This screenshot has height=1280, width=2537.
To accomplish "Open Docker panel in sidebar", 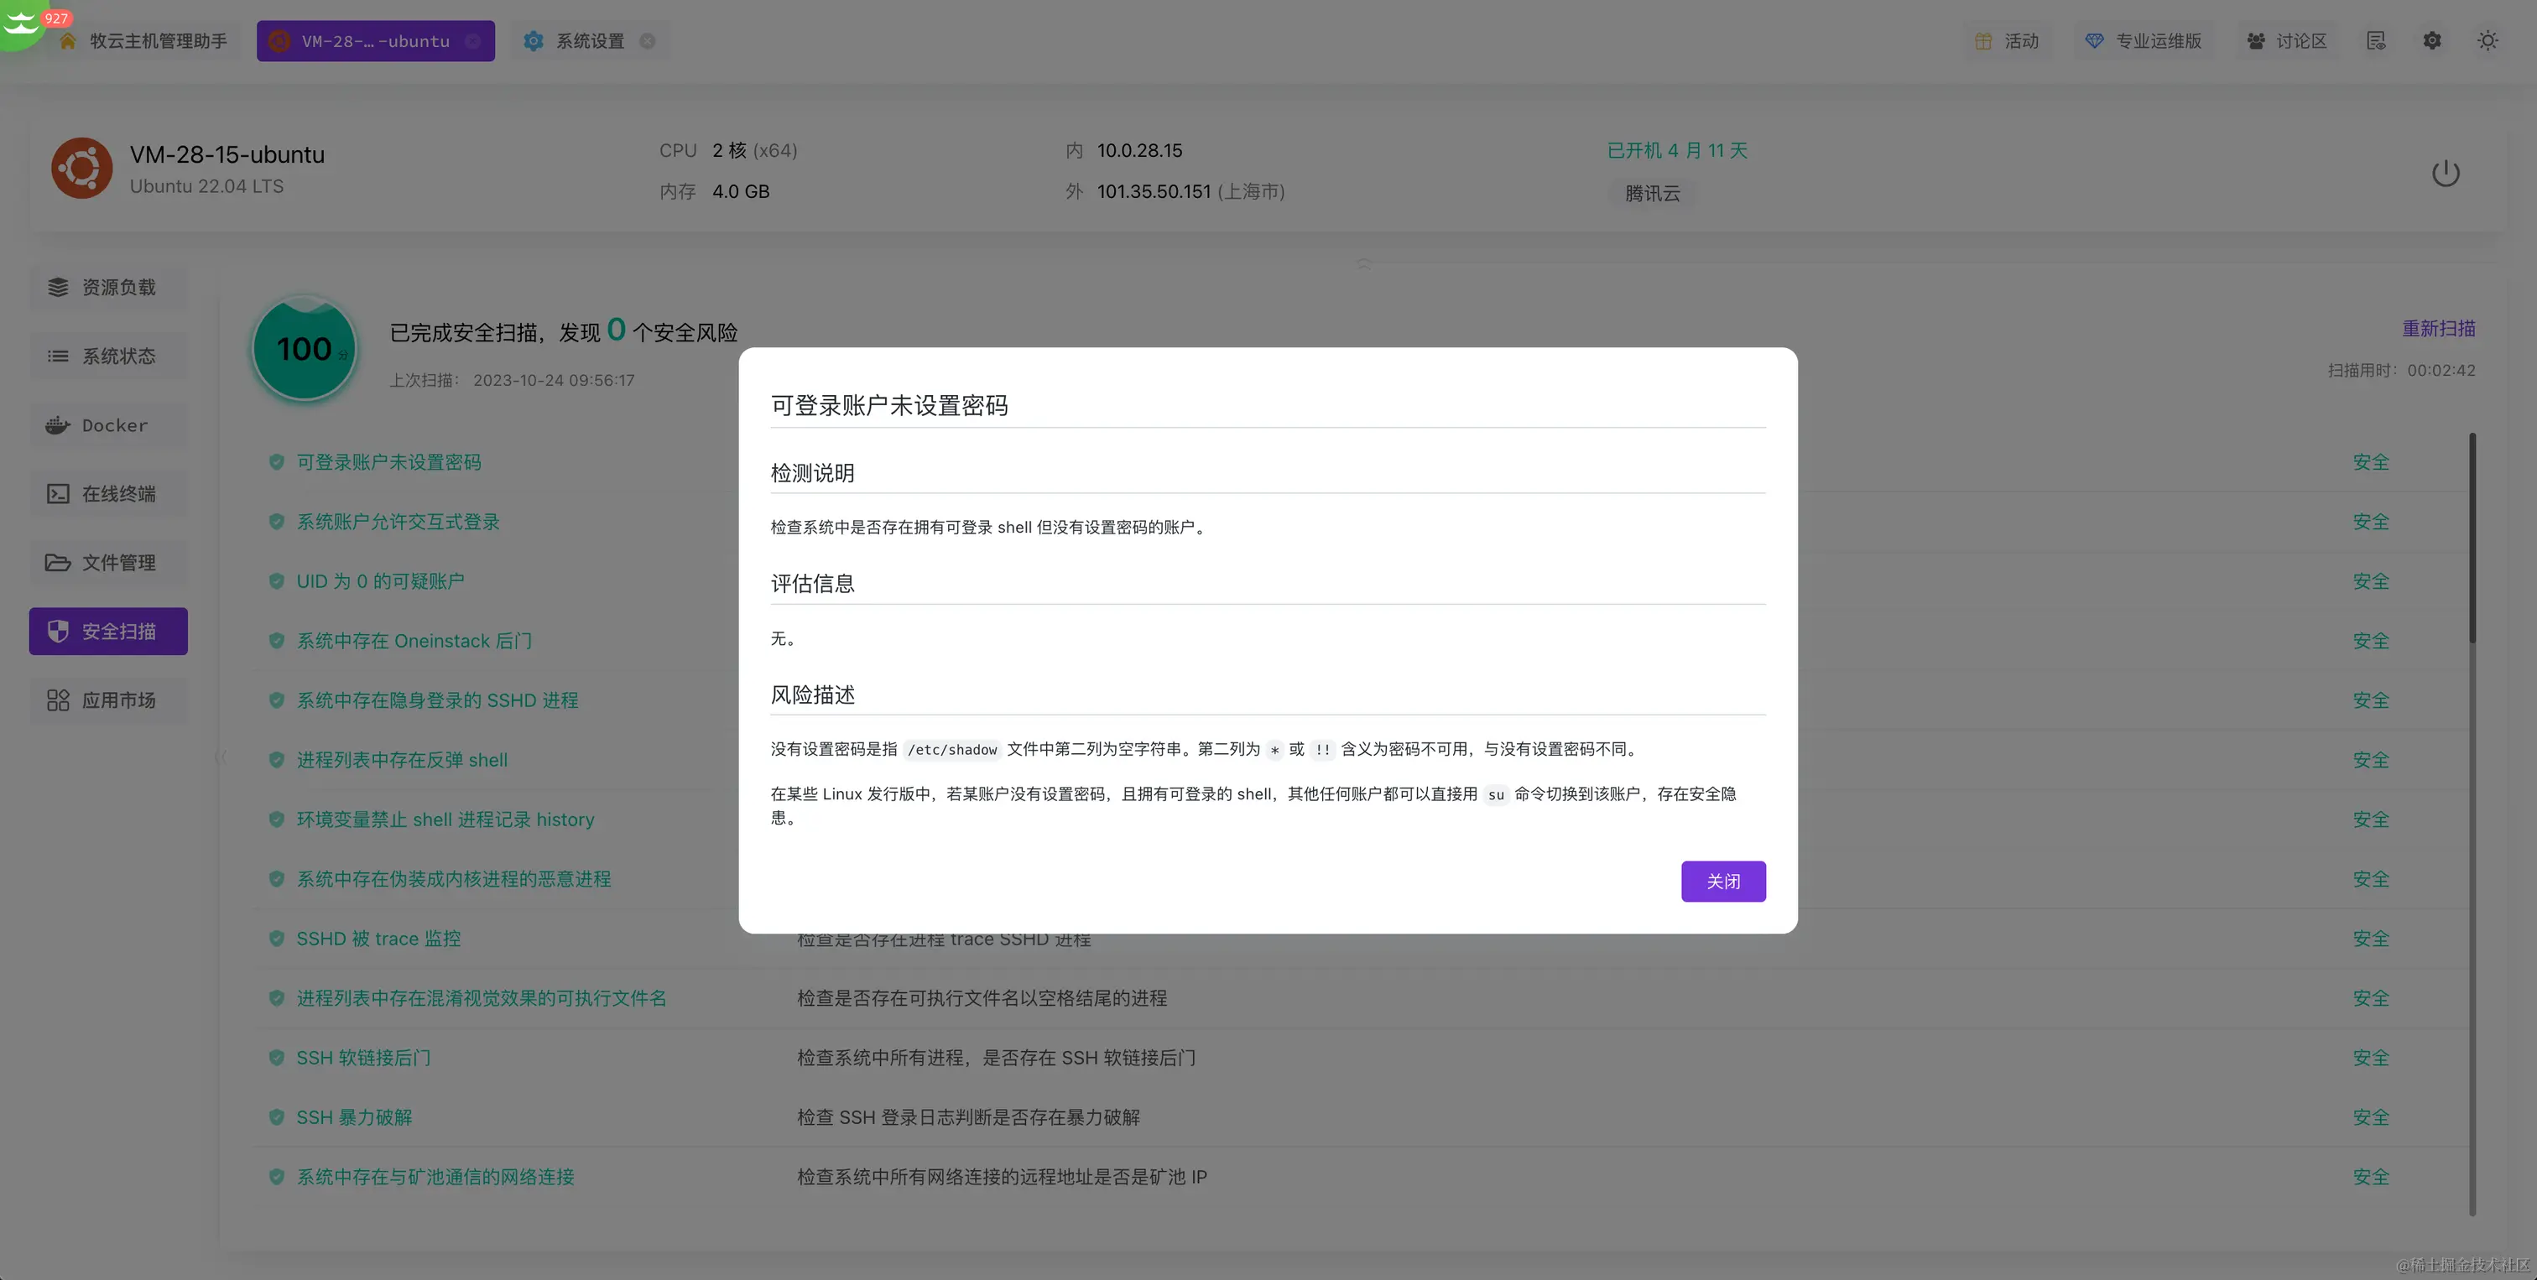I will [x=108, y=425].
